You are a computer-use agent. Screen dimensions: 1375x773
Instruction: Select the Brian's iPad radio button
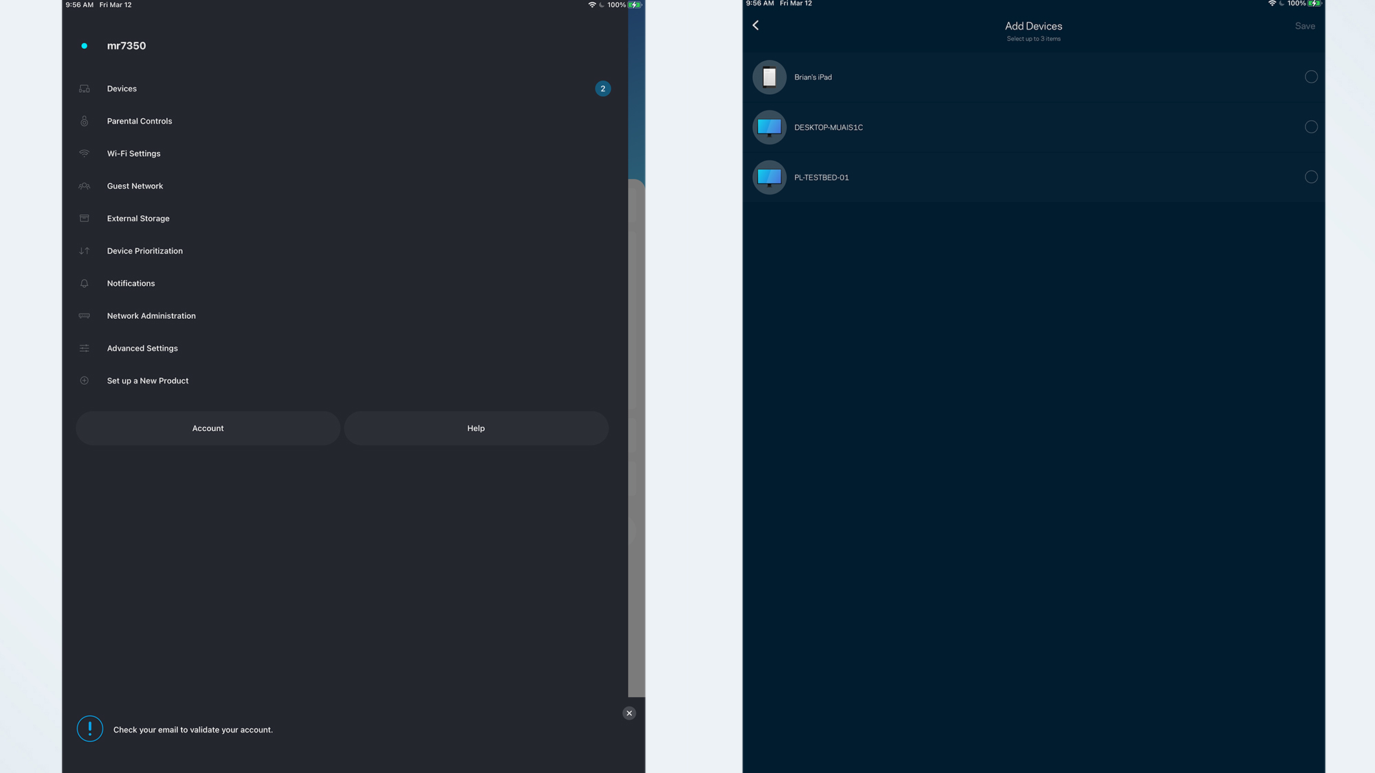tap(1311, 77)
